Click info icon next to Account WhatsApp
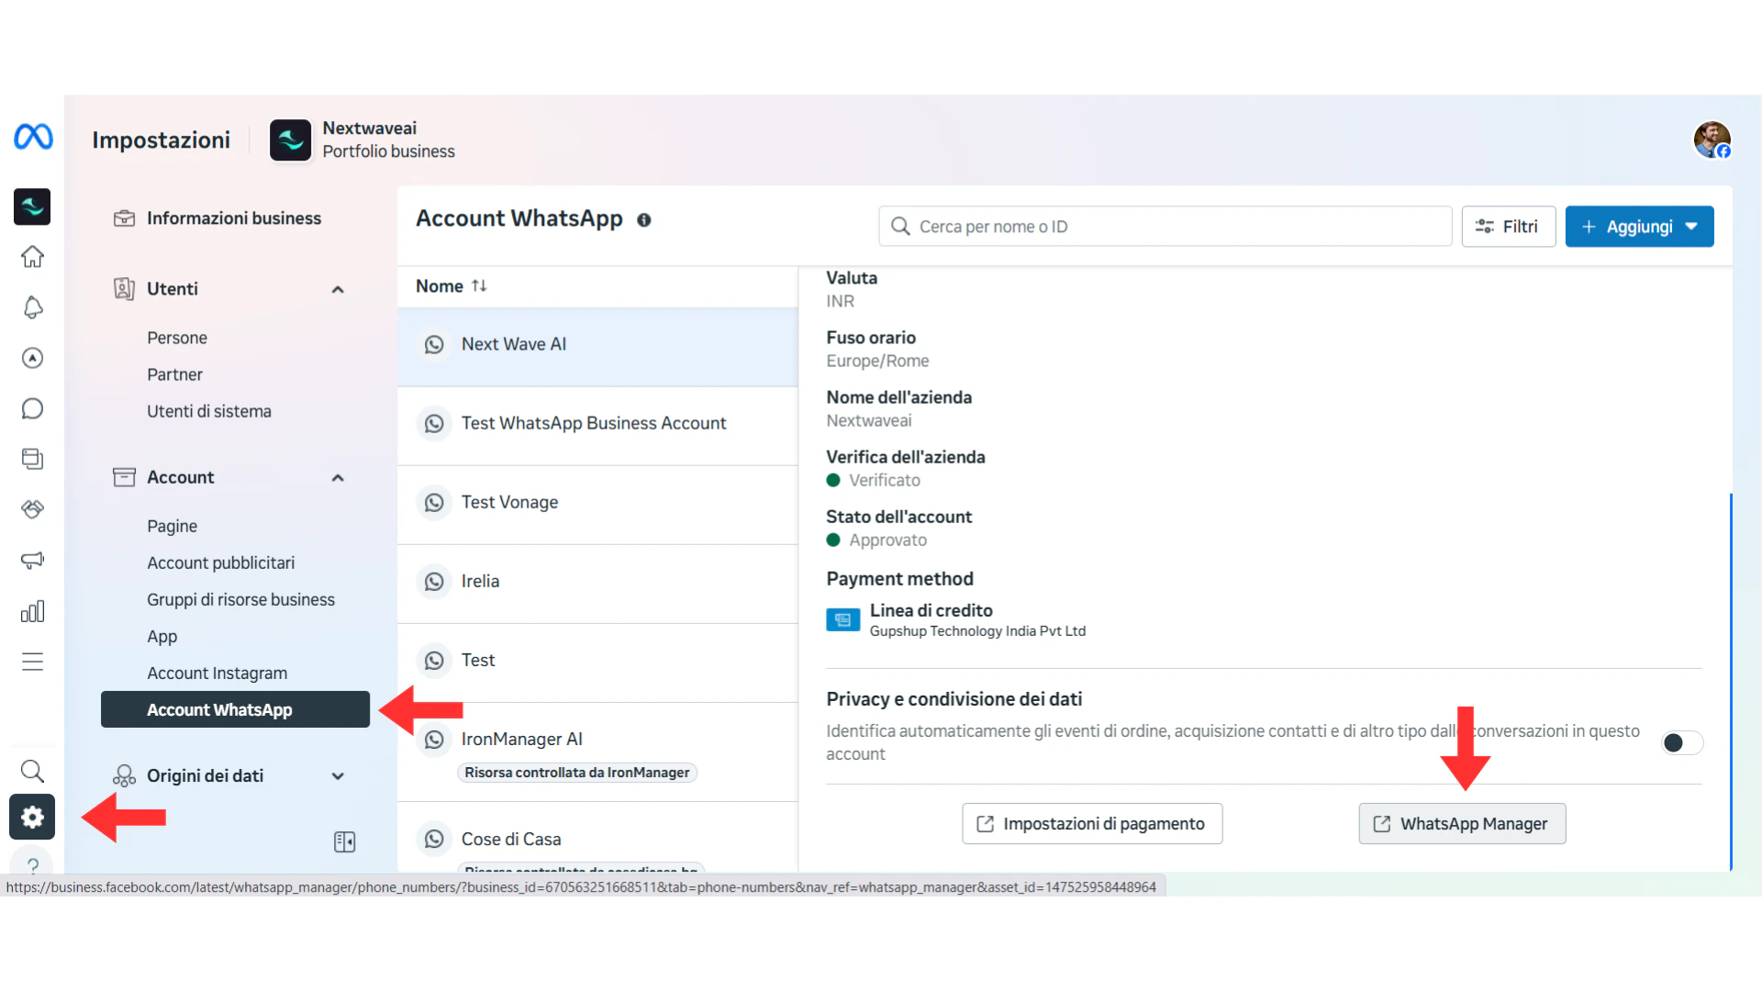 [x=644, y=220]
